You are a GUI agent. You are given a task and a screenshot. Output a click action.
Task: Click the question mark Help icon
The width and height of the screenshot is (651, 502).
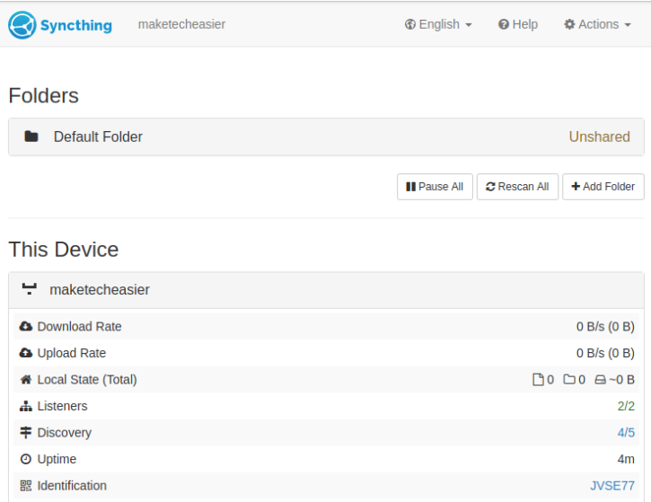(504, 24)
